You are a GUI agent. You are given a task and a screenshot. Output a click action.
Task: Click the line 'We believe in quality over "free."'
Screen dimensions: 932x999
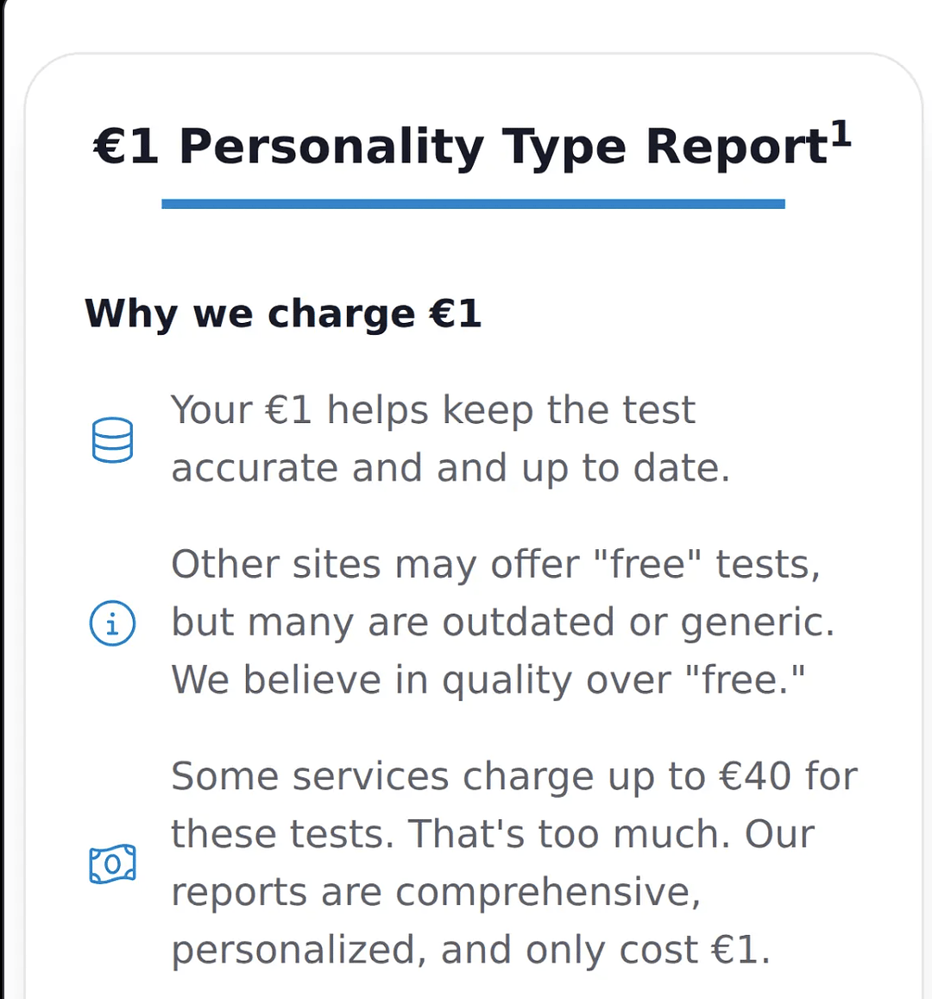[488, 680]
